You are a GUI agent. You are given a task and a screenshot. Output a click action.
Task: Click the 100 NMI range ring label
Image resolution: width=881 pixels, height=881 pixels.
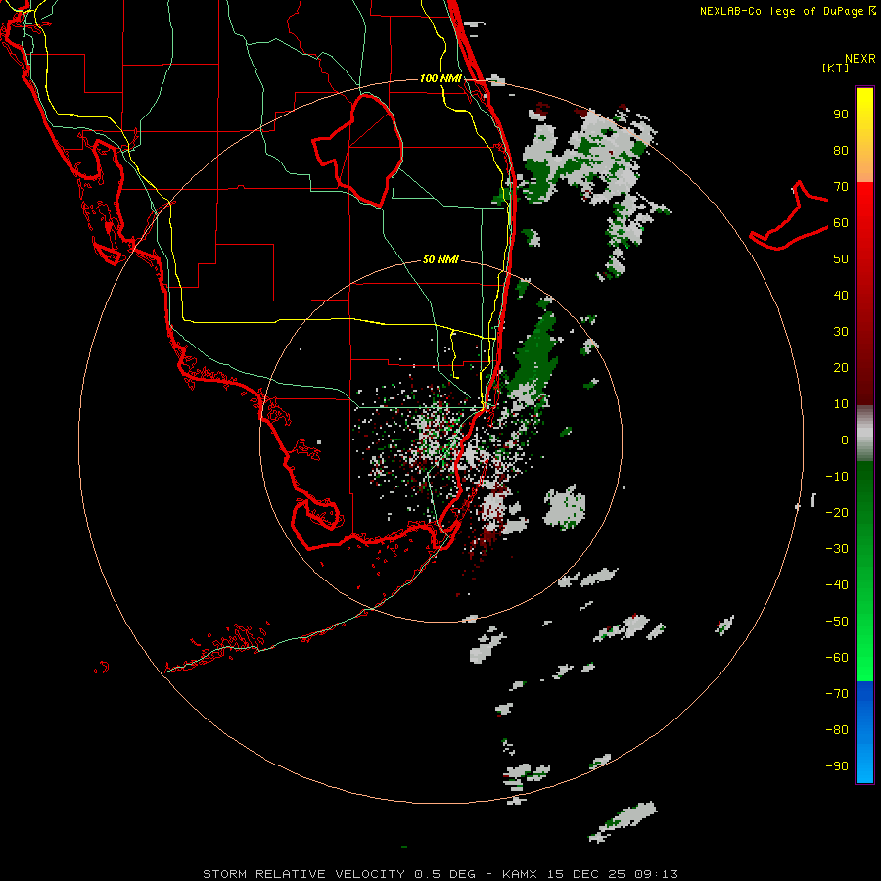440,78
